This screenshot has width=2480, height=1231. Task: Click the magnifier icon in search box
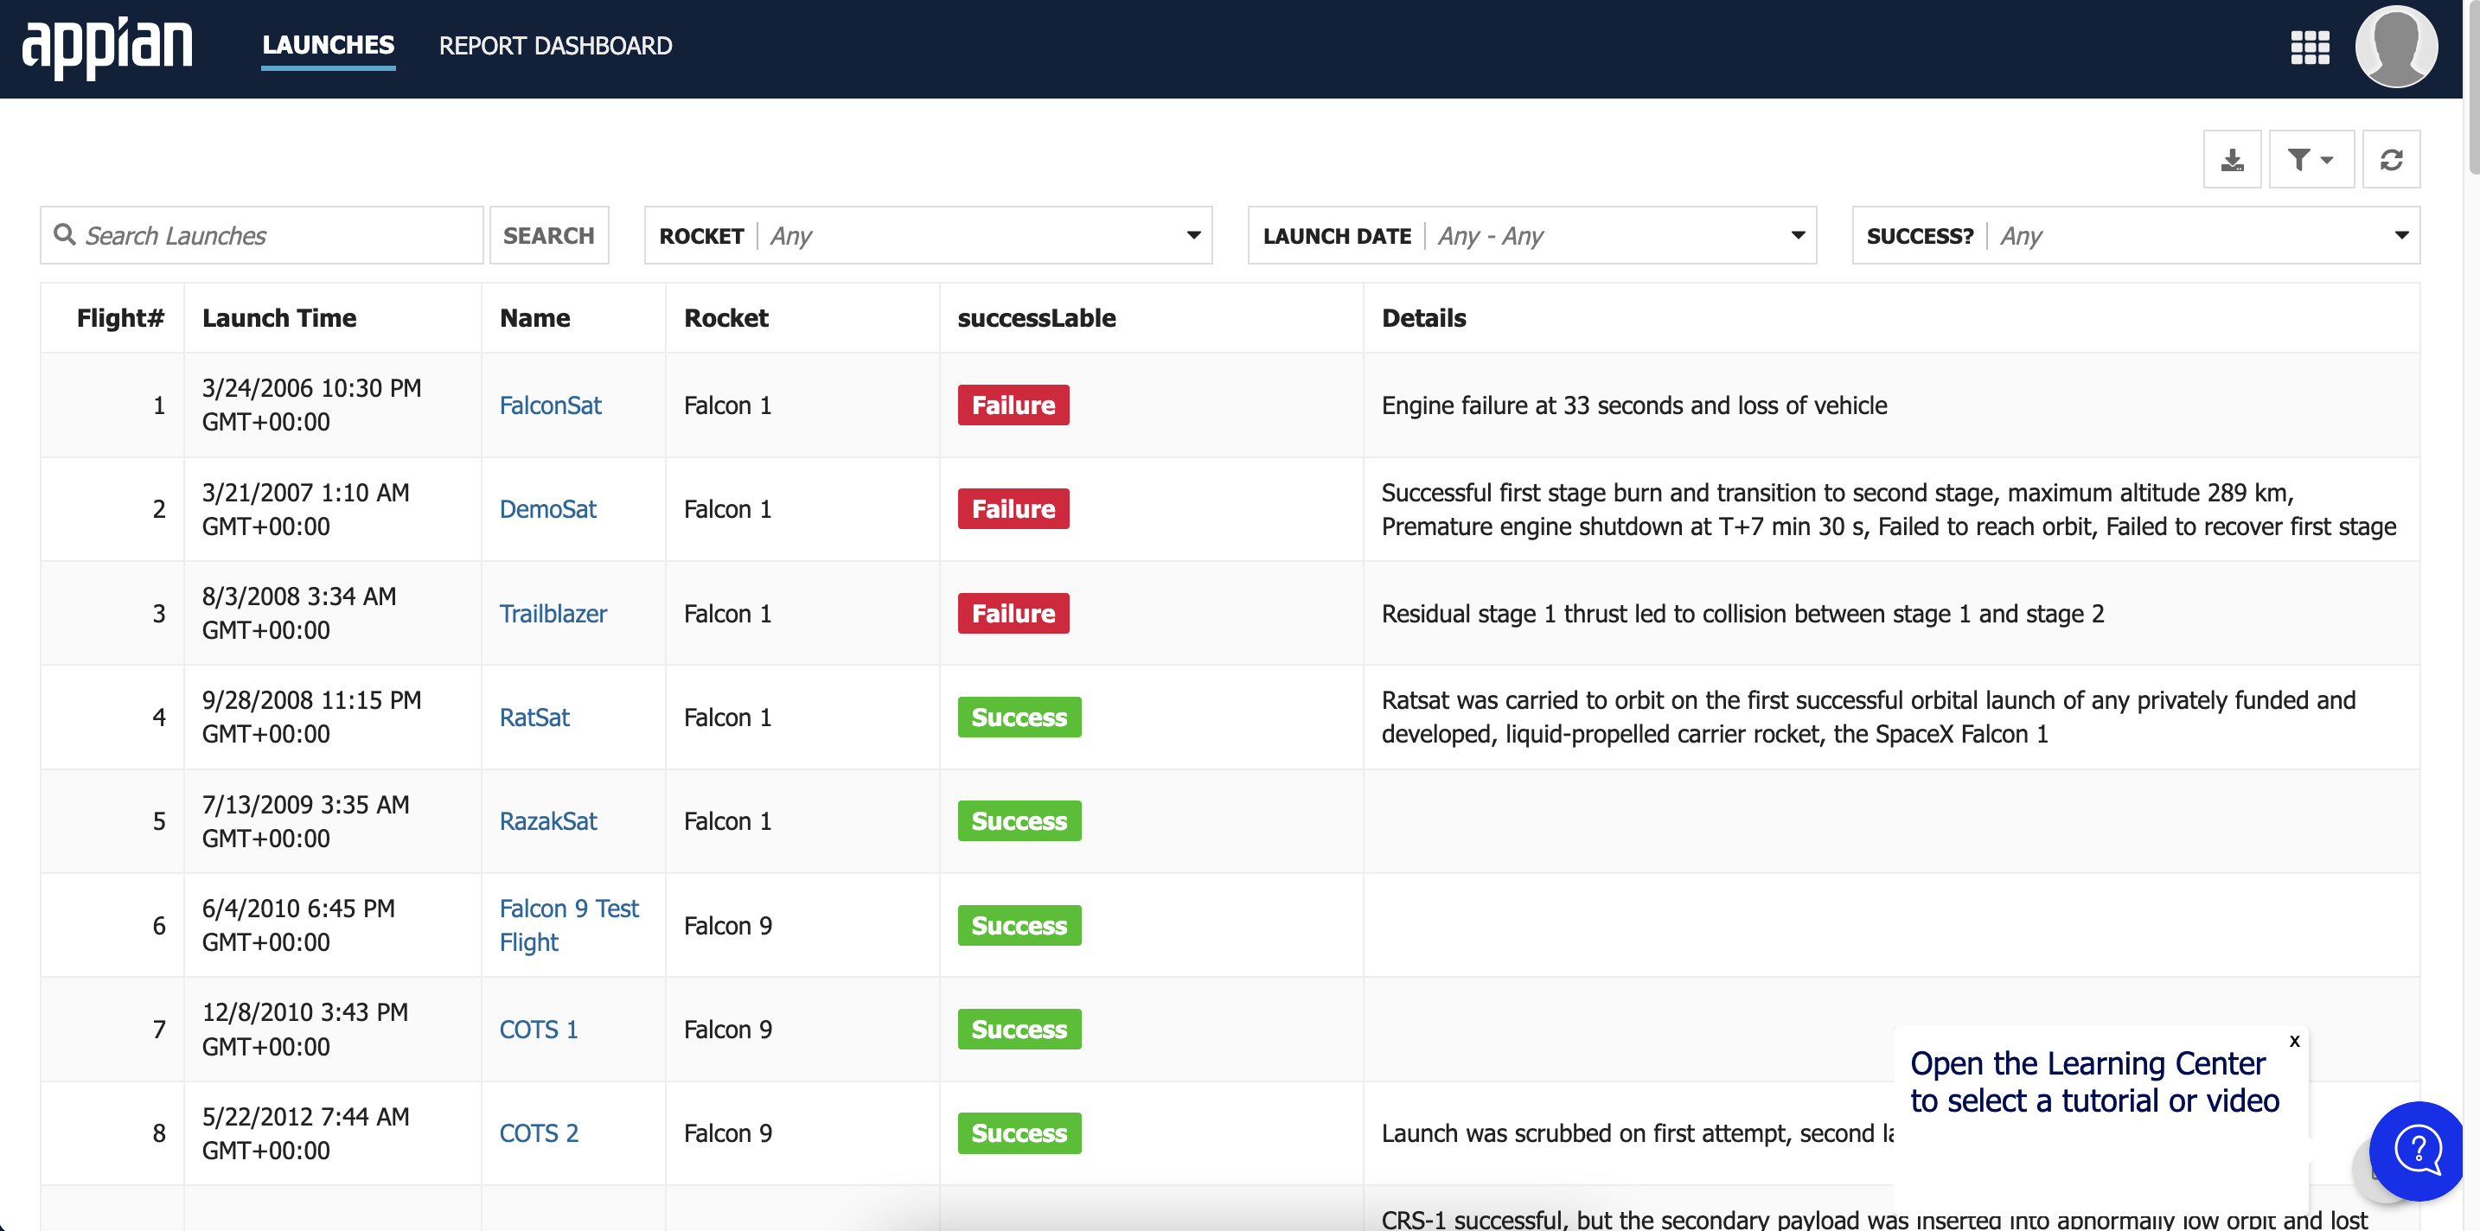(65, 235)
